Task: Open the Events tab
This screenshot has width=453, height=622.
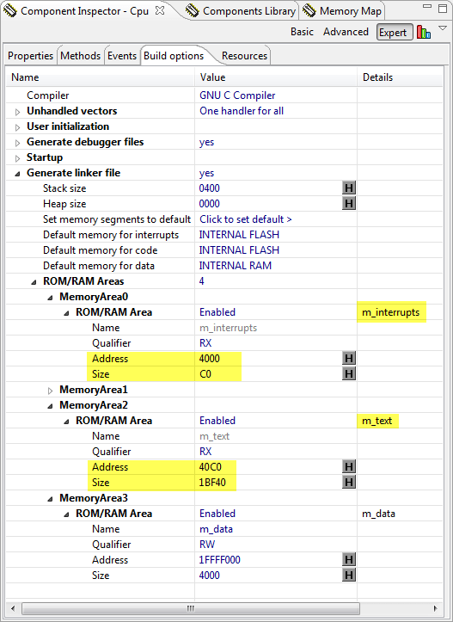Action: coord(122,56)
